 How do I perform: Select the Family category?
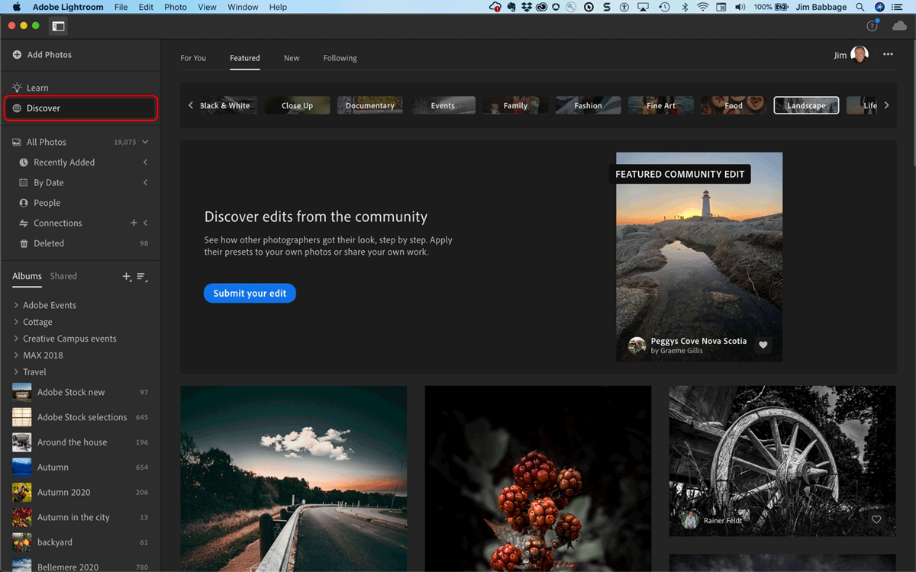pos(515,106)
